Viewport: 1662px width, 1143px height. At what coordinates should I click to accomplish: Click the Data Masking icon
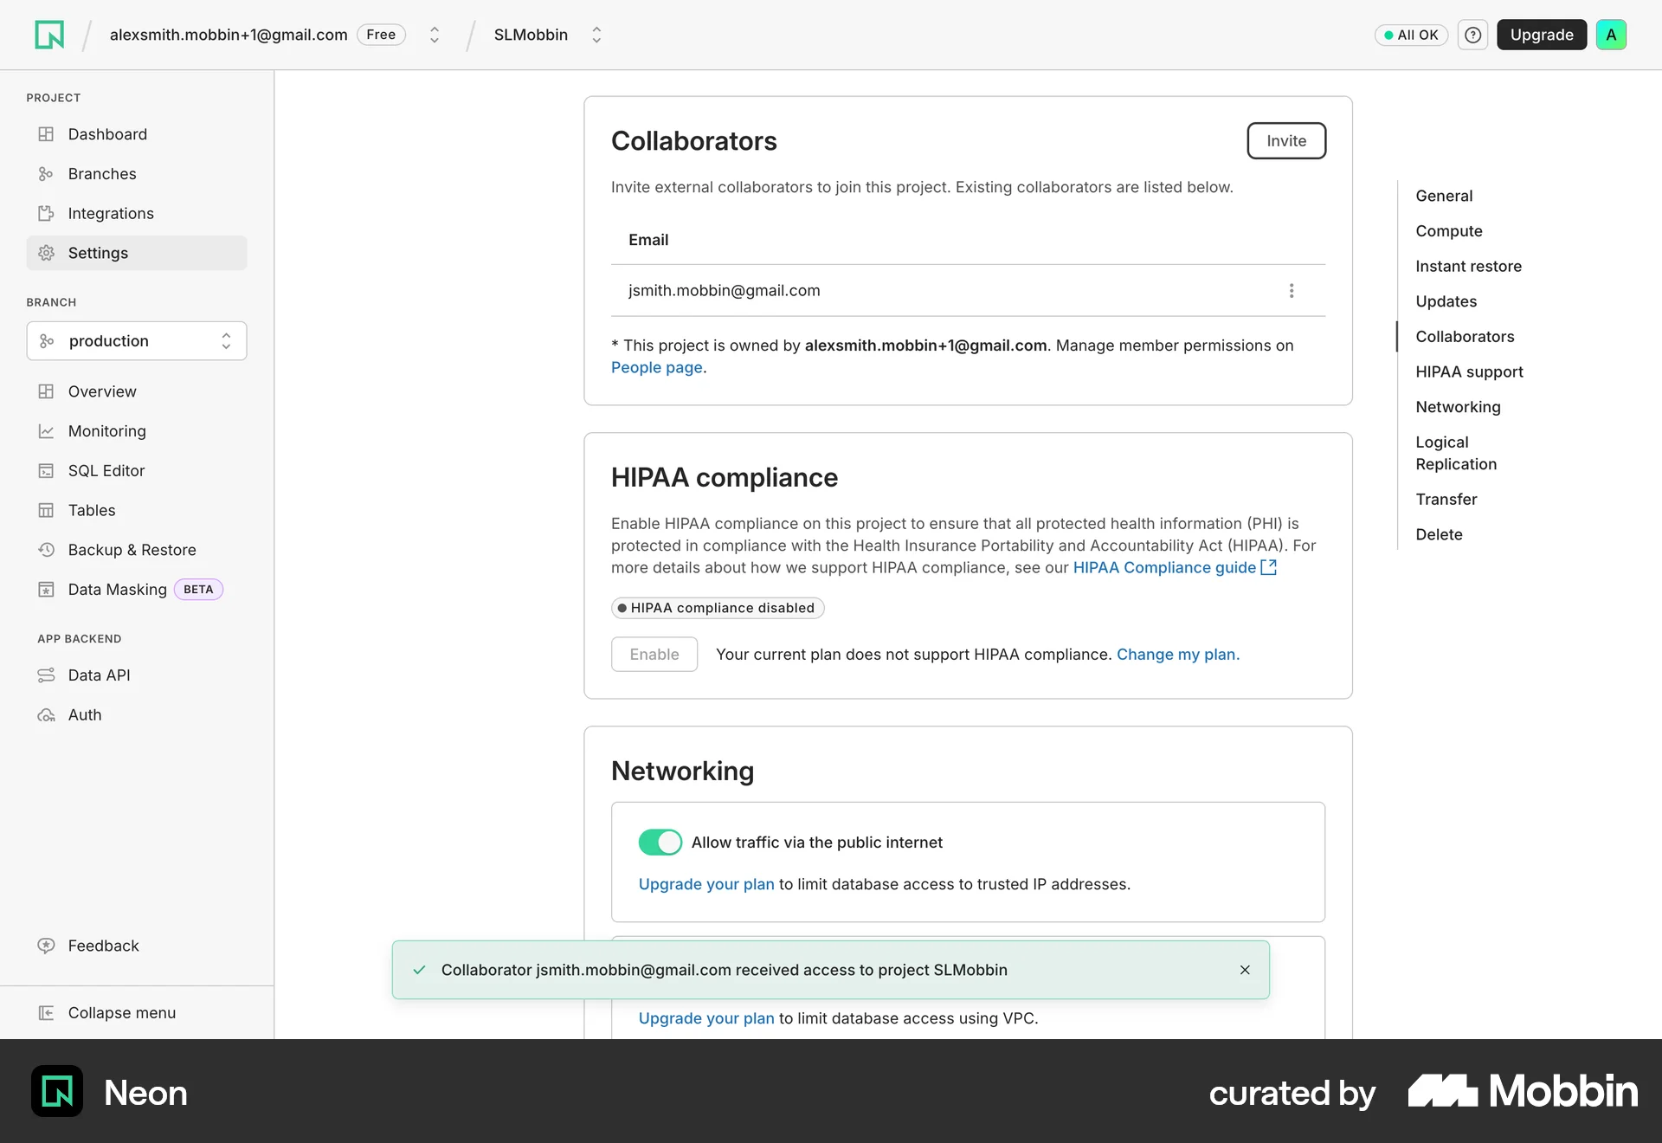click(46, 590)
